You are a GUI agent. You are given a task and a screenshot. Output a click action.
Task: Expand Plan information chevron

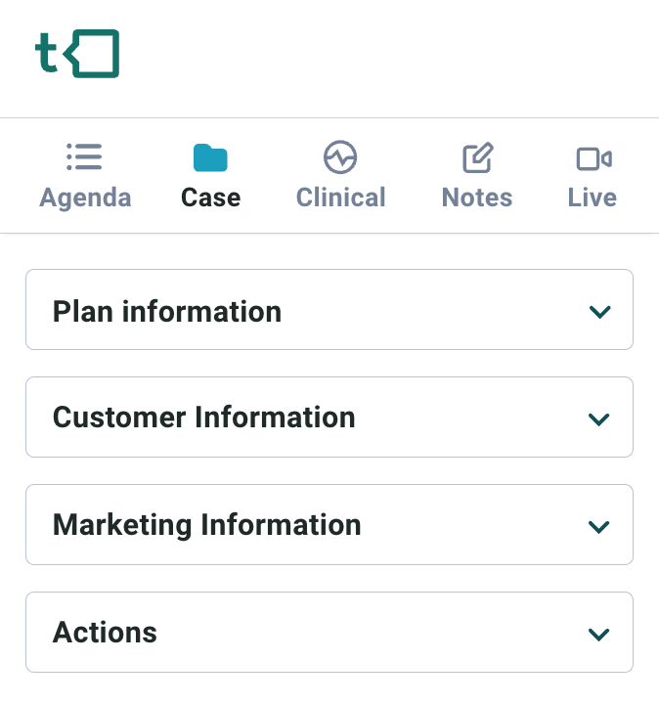coord(599,312)
